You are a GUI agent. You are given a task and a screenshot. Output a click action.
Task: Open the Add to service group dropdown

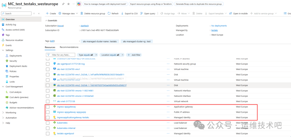click(x=264, y=14)
